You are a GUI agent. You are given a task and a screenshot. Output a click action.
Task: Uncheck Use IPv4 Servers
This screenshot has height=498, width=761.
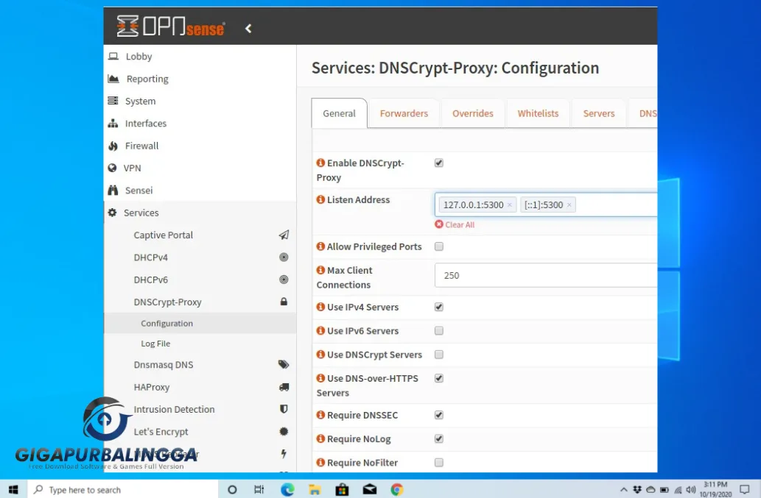(439, 307)
